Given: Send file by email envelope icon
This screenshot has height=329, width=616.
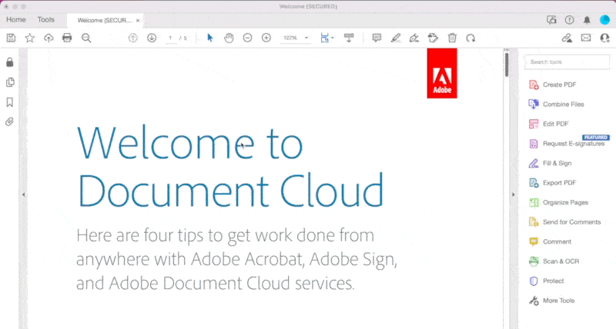Looking at the screenshot, I should (x=586, y=38).
